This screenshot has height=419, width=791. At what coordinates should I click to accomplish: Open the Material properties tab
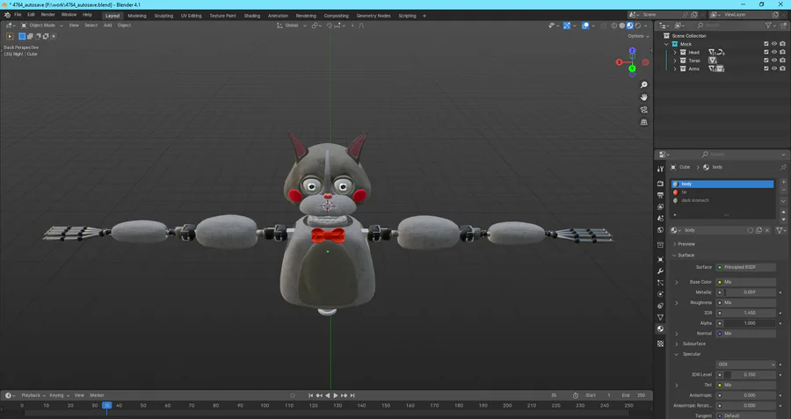click(x=660, y=329)
